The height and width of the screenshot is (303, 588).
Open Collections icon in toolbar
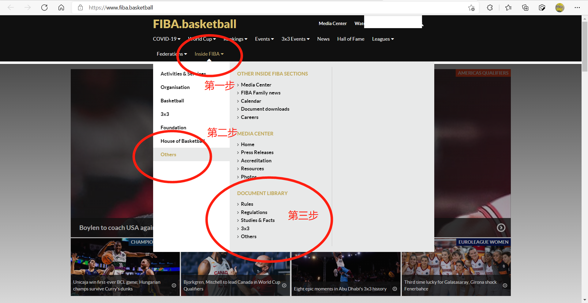525,8
